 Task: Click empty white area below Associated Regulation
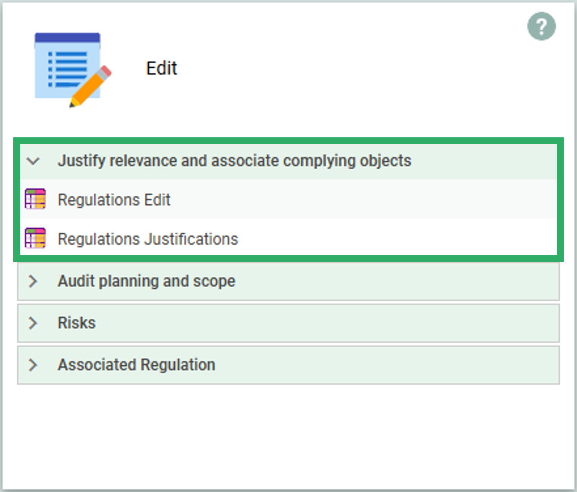pos(288,434)
